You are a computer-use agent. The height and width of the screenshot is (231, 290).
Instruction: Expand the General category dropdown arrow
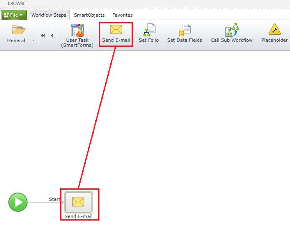click(33, 41)
